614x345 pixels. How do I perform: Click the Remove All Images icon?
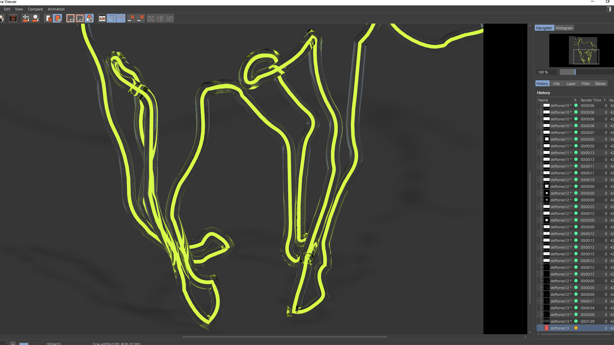tap(58, 19)
